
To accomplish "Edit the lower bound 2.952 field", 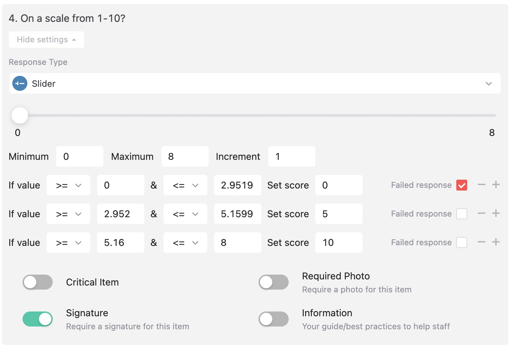I will point(121,214).
